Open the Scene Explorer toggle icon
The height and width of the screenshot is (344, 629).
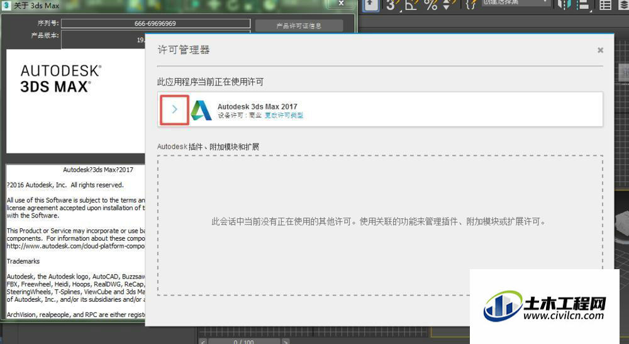pyautogui.click(x=605, y=5)
